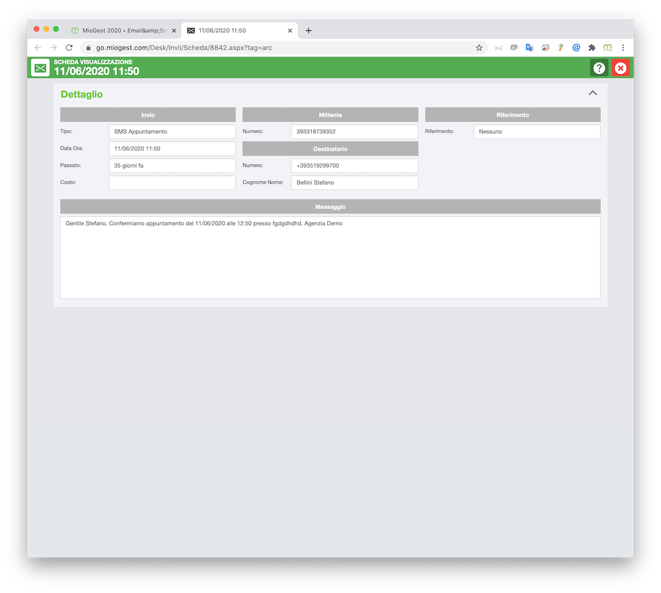Open Chrome three-dot menu

click(x=623, y=48)
